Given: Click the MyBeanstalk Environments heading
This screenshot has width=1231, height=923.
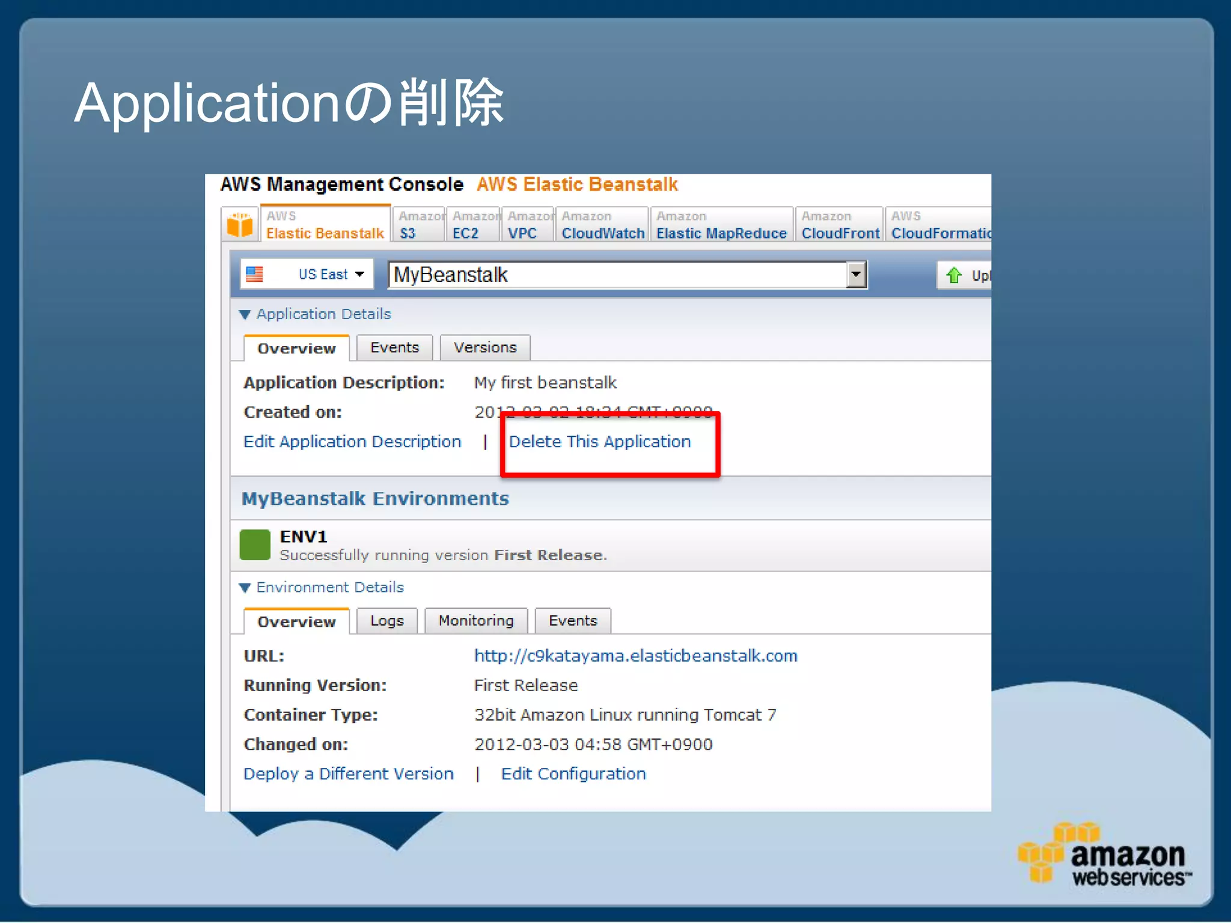Looking at the screenshot, I should (375, 499).
